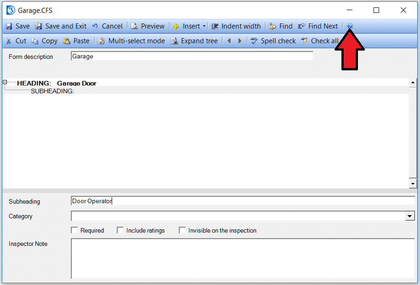Viewport: 420px width, 285px height.
Task: Click the blue Help question mark icon
Action: [349, 26]
